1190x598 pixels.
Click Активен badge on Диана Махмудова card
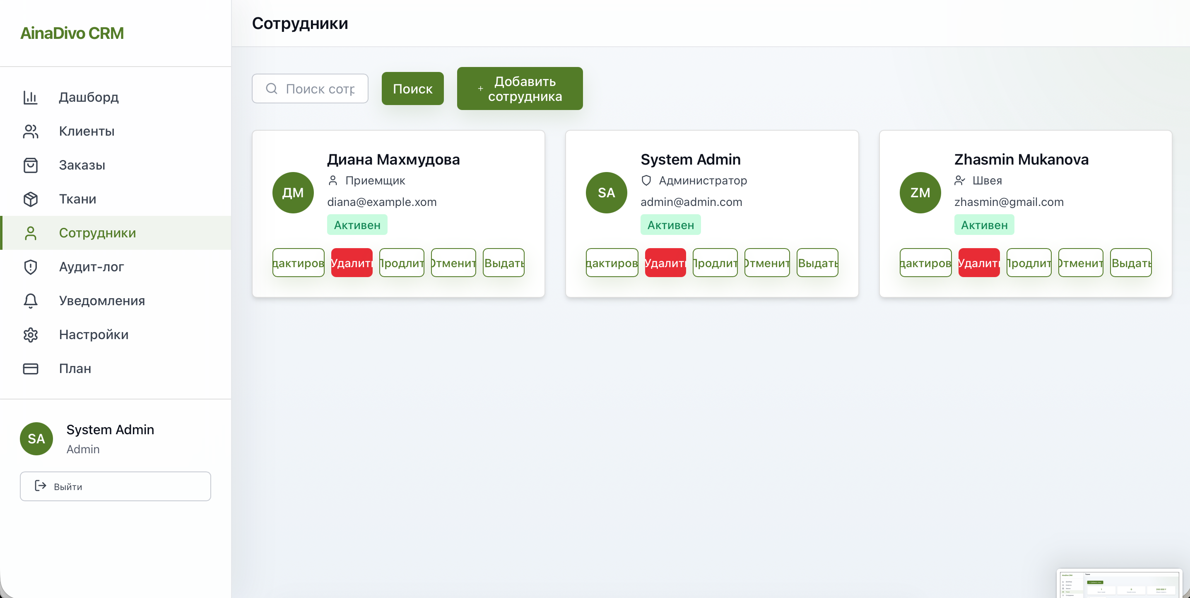tap(357, 225)
